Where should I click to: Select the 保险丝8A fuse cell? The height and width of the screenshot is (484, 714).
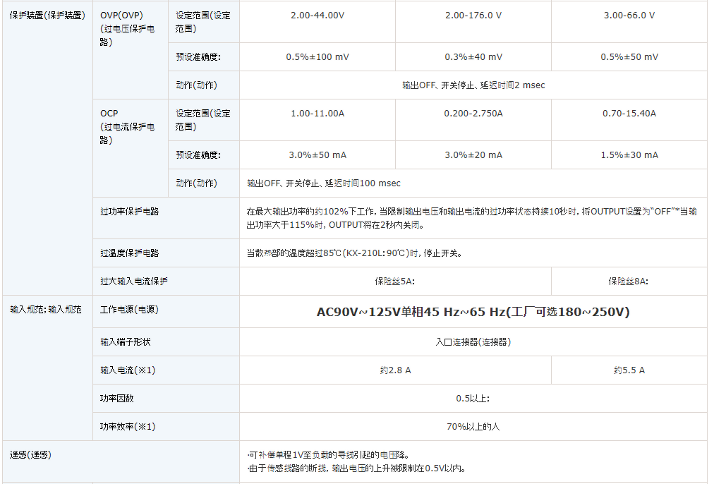point(628,281)
